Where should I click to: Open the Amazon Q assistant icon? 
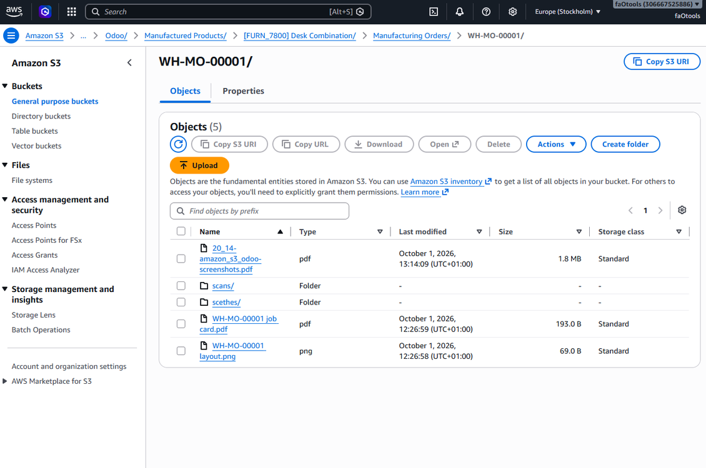(45, 12)
